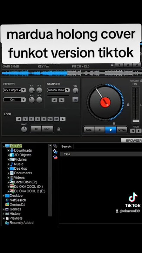Click the blue track waveform overview
Viewport: 142px width, 253px height.
click(x=71, y=73)
